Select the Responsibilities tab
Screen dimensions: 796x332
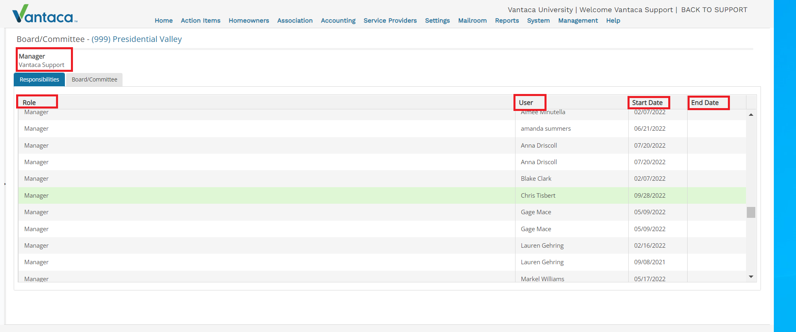(x=39, y=79)
